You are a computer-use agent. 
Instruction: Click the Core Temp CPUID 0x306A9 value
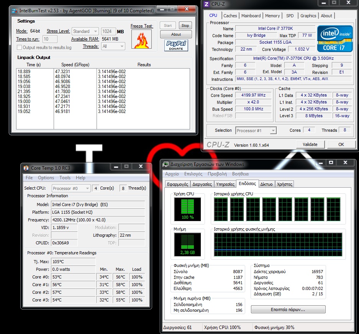tap(64, 243)
